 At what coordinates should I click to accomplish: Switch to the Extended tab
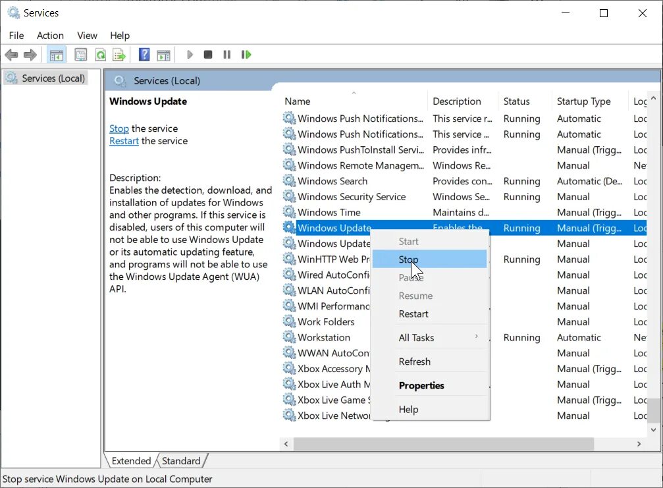coord(131,460)
